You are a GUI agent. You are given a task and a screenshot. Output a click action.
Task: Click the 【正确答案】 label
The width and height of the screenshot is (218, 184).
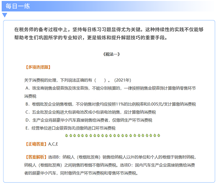36,144
